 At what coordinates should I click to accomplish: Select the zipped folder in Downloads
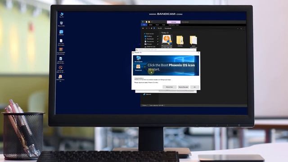[x=180, y=41]
